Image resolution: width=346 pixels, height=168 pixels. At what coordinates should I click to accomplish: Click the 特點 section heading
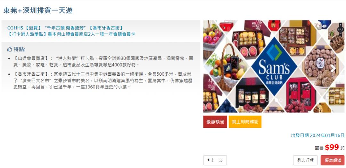coord(20,49)
